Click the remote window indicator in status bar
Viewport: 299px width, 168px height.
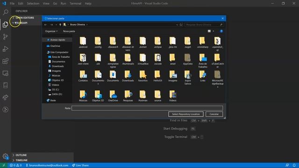click(x=4, y=165)
